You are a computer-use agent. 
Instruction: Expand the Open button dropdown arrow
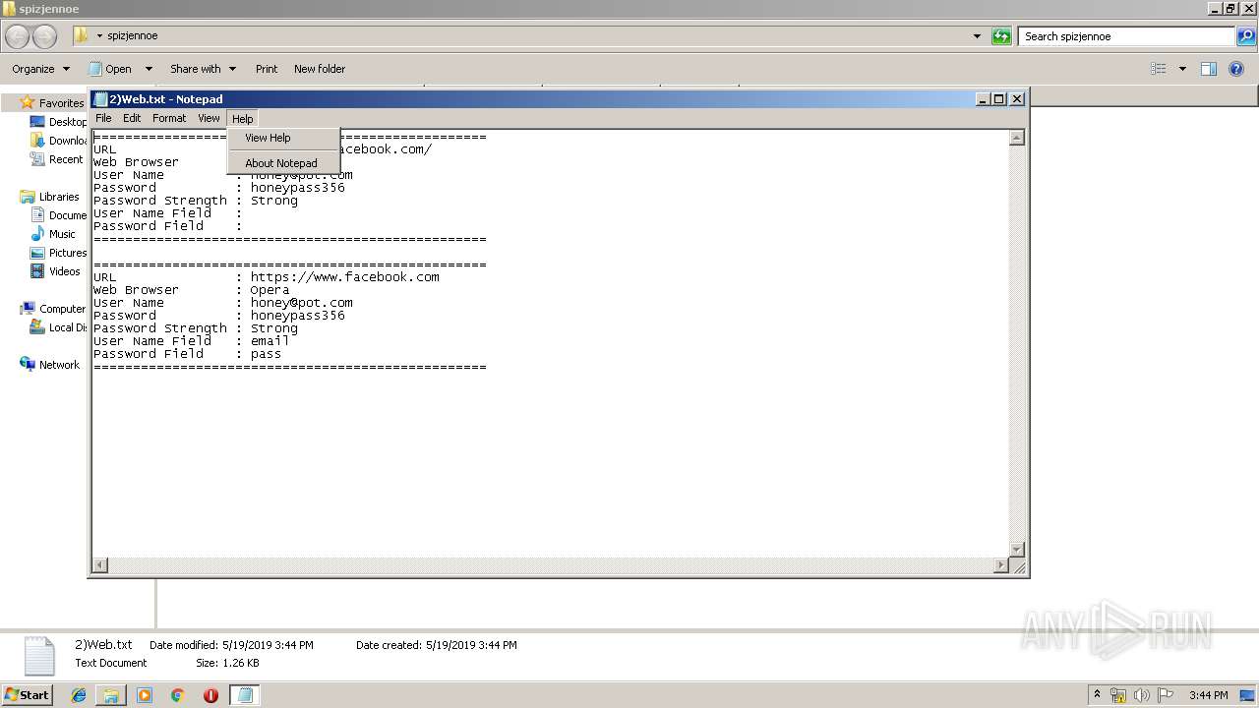pyautogui.click(x=149, y=69)
